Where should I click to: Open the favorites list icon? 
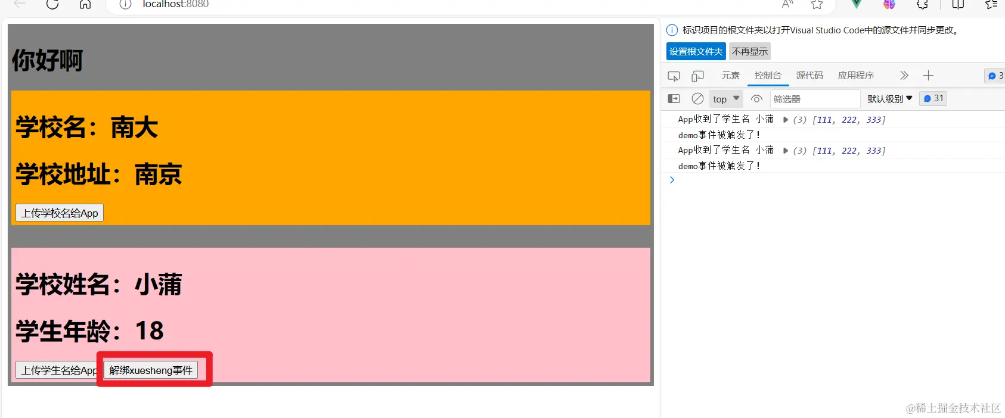[x=991, y=4]
